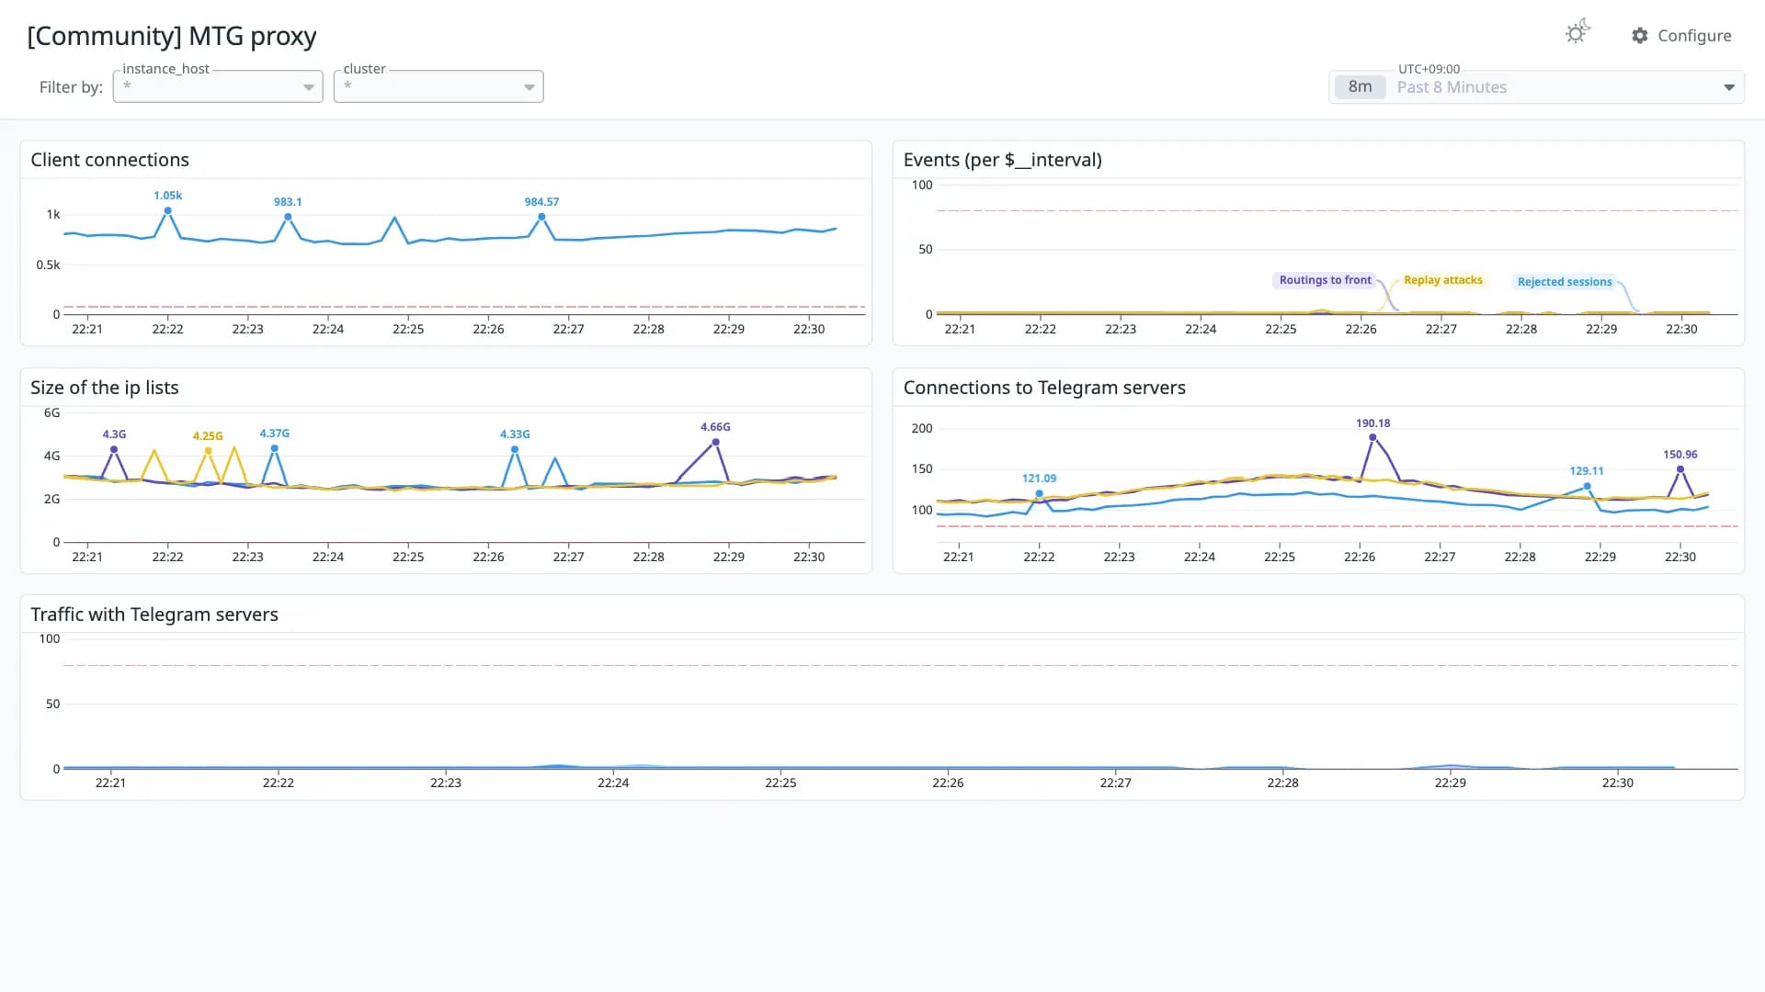This screenshot has height=992, width=1765.
Task: Click the 129.11 blue data point
Action: pos(1587,486)
